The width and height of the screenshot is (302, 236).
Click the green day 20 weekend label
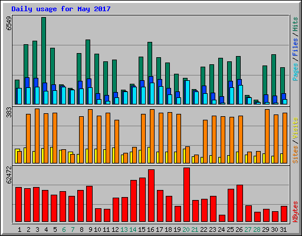186,230
